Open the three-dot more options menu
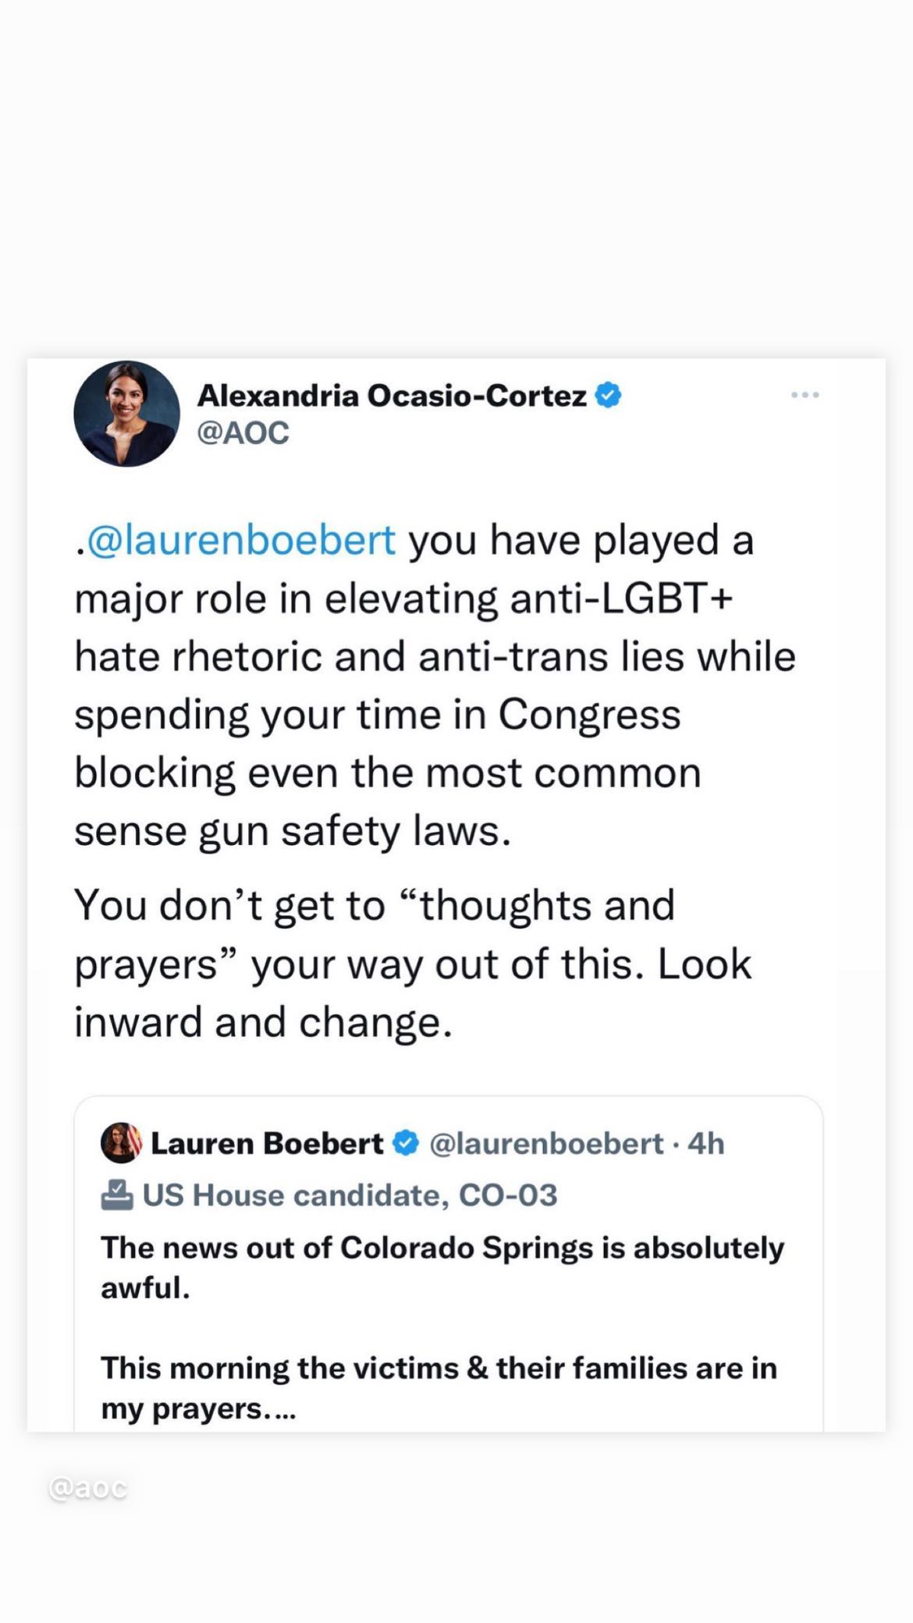This screenshot has width=913, height=1623. (805, 395)
